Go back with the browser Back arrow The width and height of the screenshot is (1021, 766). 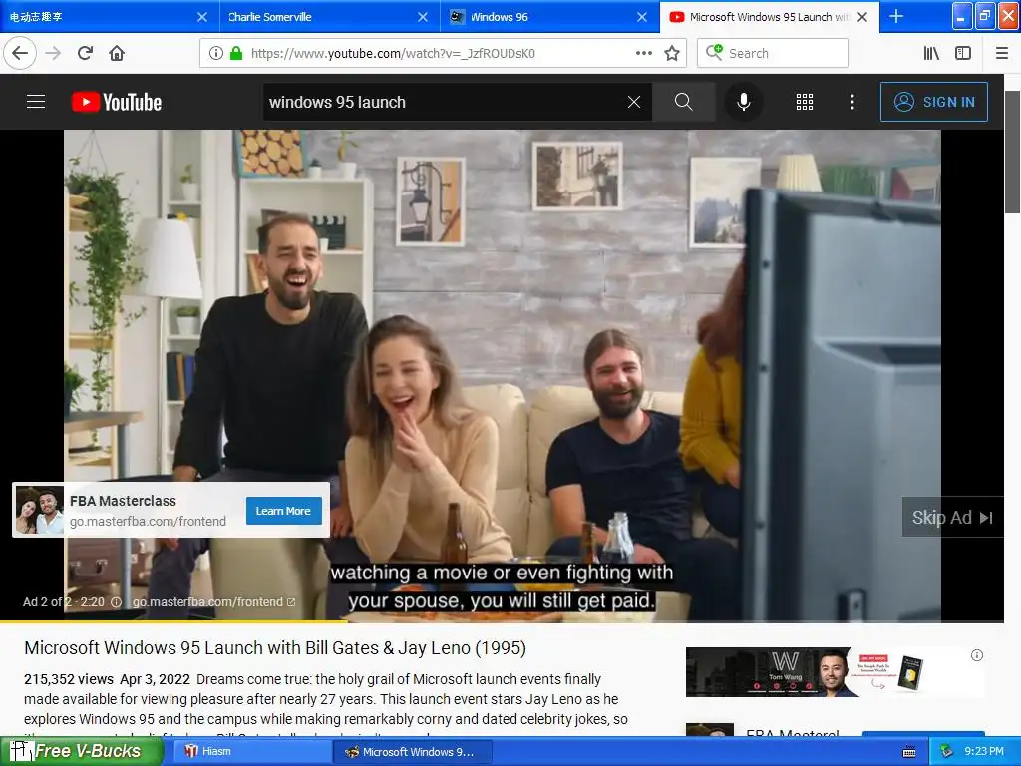[x=20, y=53]
